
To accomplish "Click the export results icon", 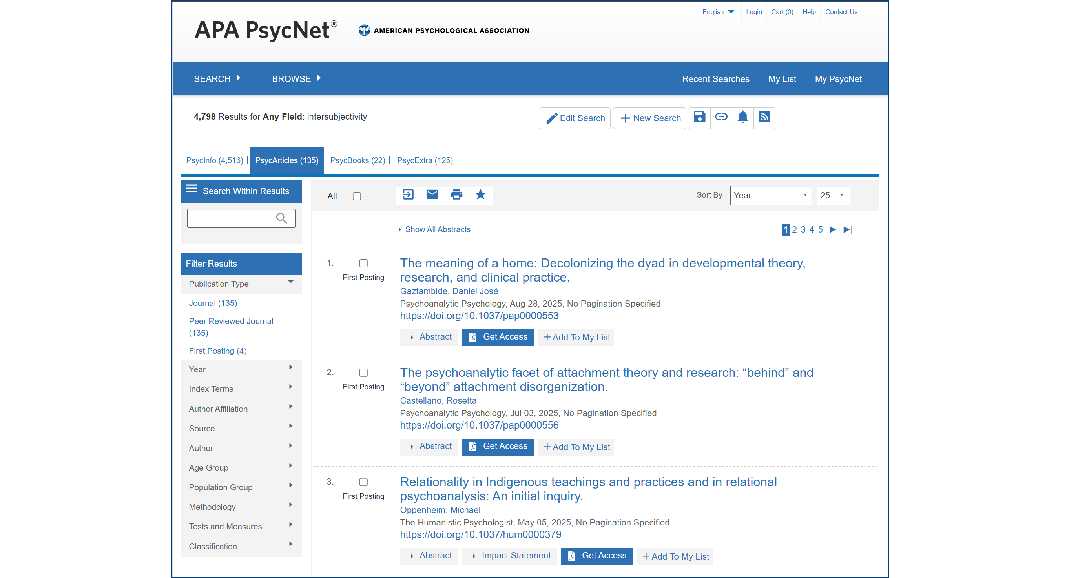I will point(408,195).
